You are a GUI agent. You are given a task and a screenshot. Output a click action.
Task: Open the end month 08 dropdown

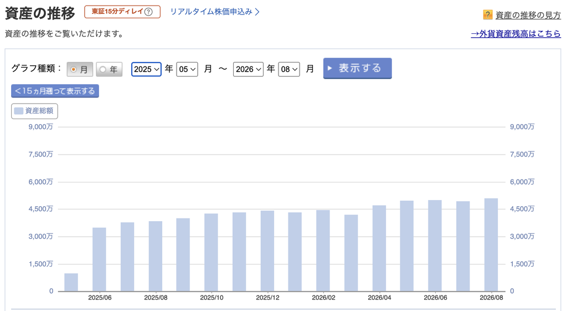click(x=289, y=69)
